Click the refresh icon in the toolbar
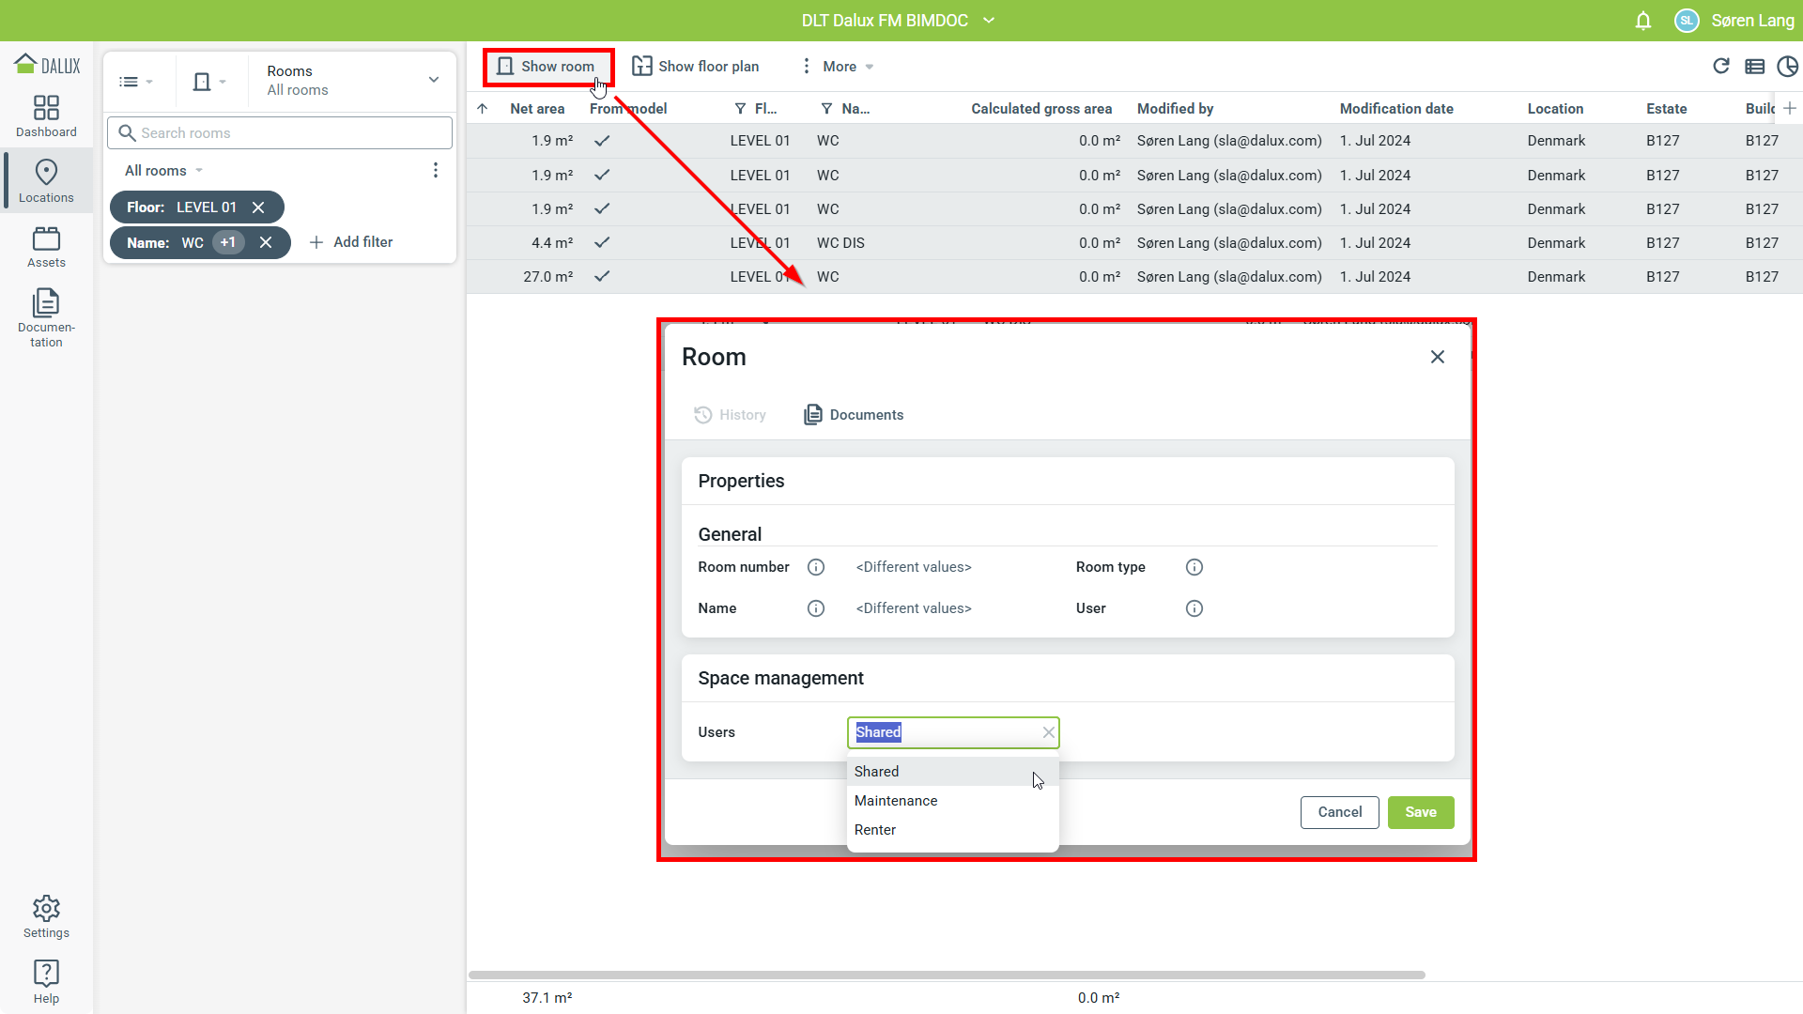 pyautogui.click(x=1720, y=66)
